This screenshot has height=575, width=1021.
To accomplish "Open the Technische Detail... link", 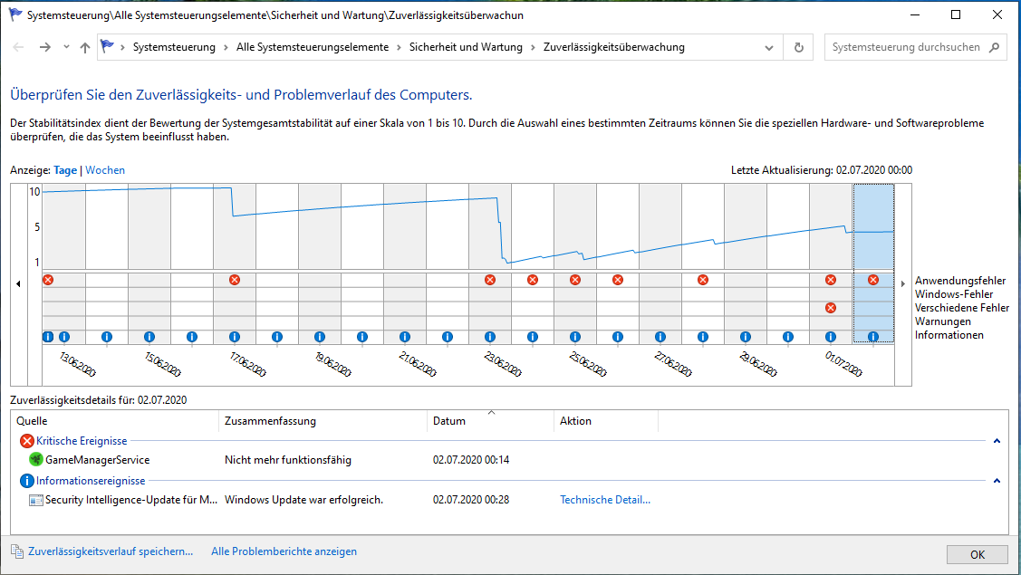I will point(605,500).
